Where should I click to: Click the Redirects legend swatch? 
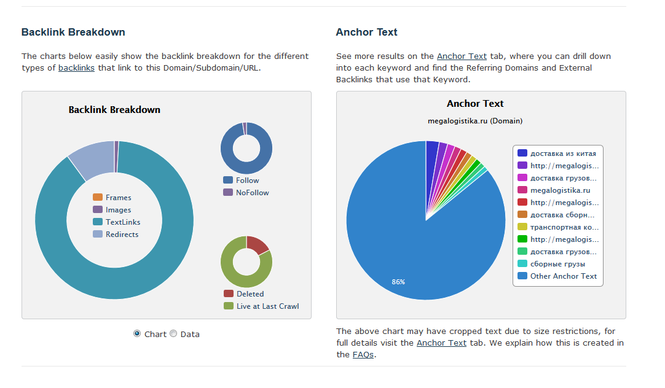coord(98,235)
